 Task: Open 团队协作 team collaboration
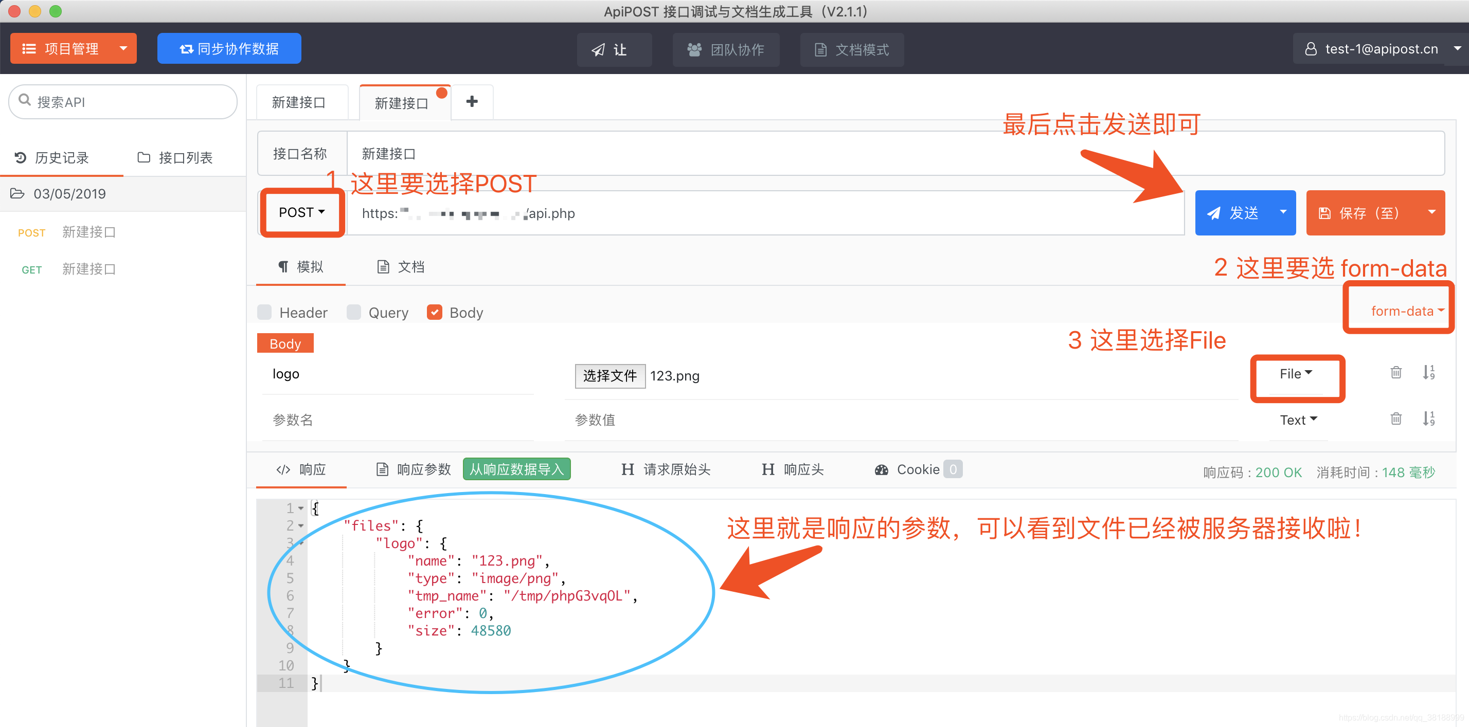(725, 50)
